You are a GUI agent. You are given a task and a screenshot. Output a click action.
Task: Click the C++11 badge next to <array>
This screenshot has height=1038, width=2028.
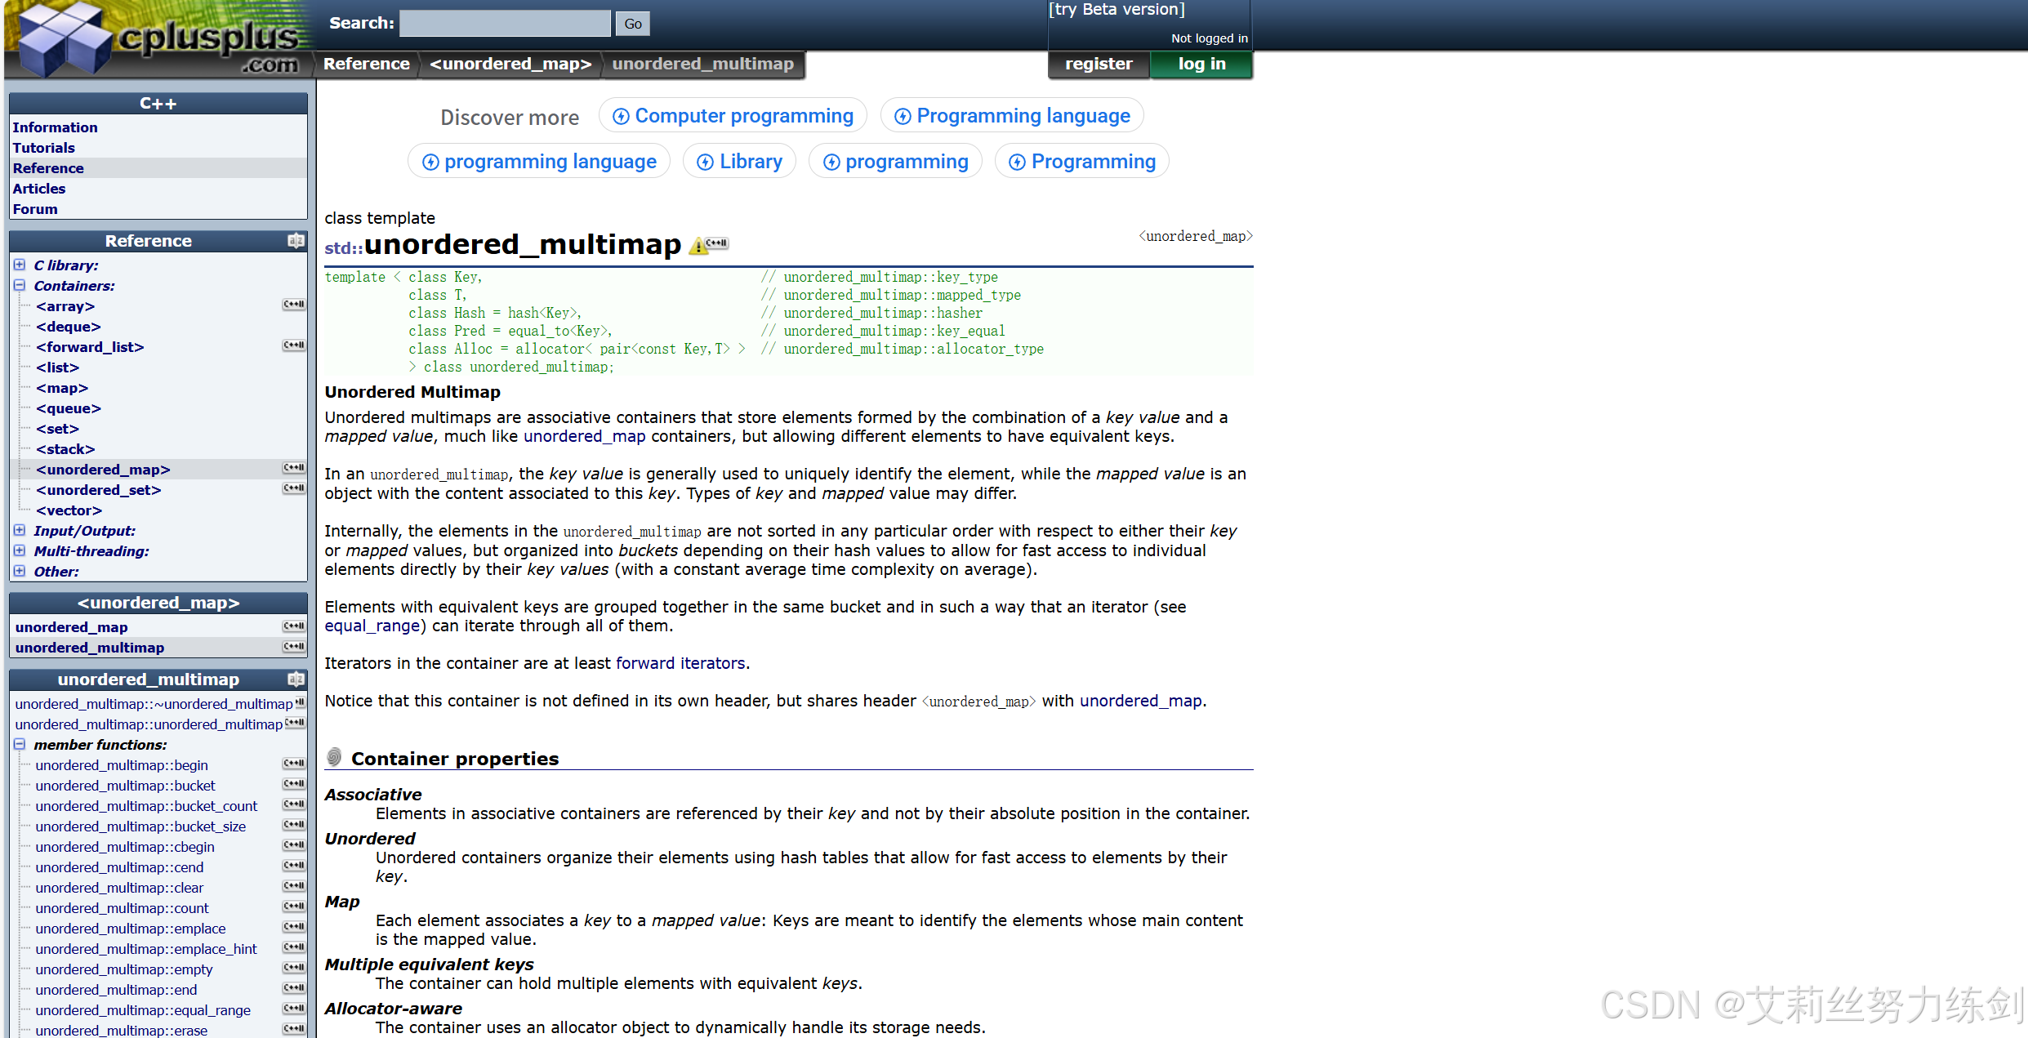click(x=294, y=305)
